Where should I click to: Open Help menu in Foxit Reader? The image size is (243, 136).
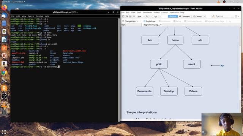182,12
